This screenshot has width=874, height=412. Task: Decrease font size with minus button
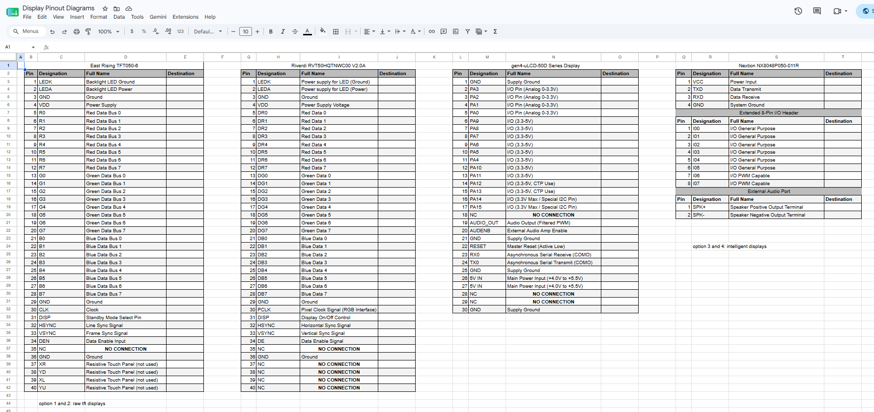pyautogui.click(x=233, y=31)
